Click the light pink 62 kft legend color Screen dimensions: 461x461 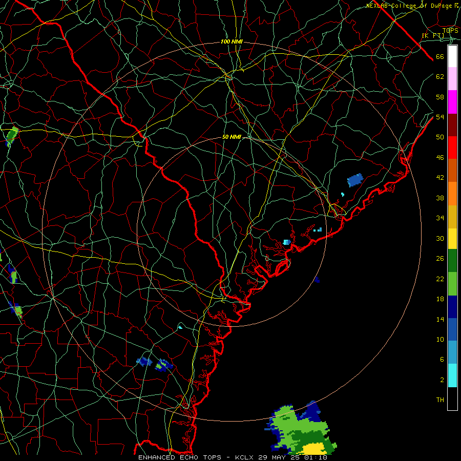452,79
